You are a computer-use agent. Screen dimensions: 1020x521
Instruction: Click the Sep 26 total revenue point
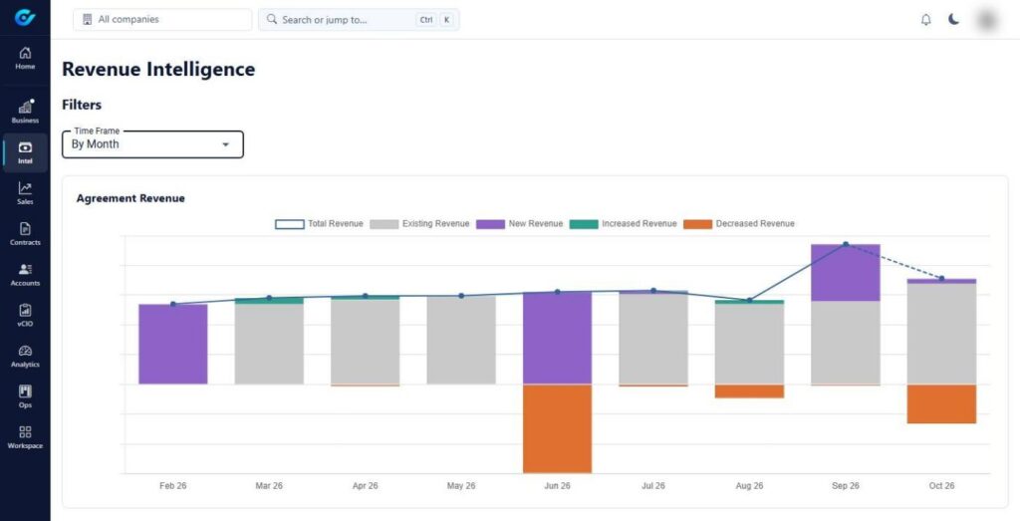click(846, 245)
